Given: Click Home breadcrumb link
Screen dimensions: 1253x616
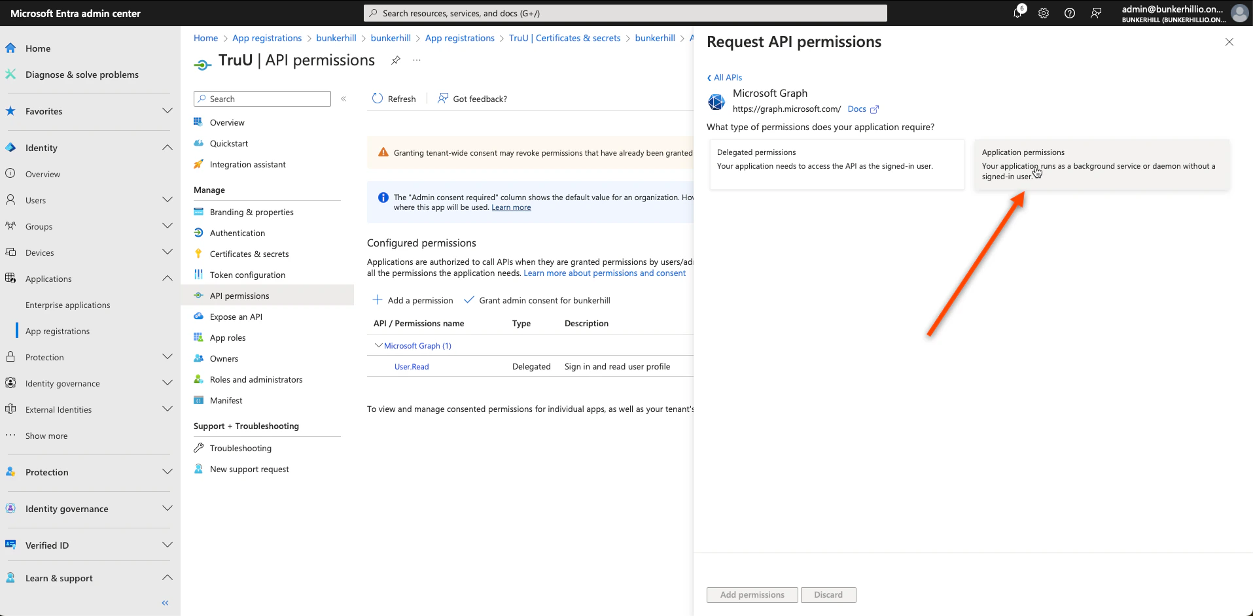Looking at the screenshot, I should tap(205, 38).
